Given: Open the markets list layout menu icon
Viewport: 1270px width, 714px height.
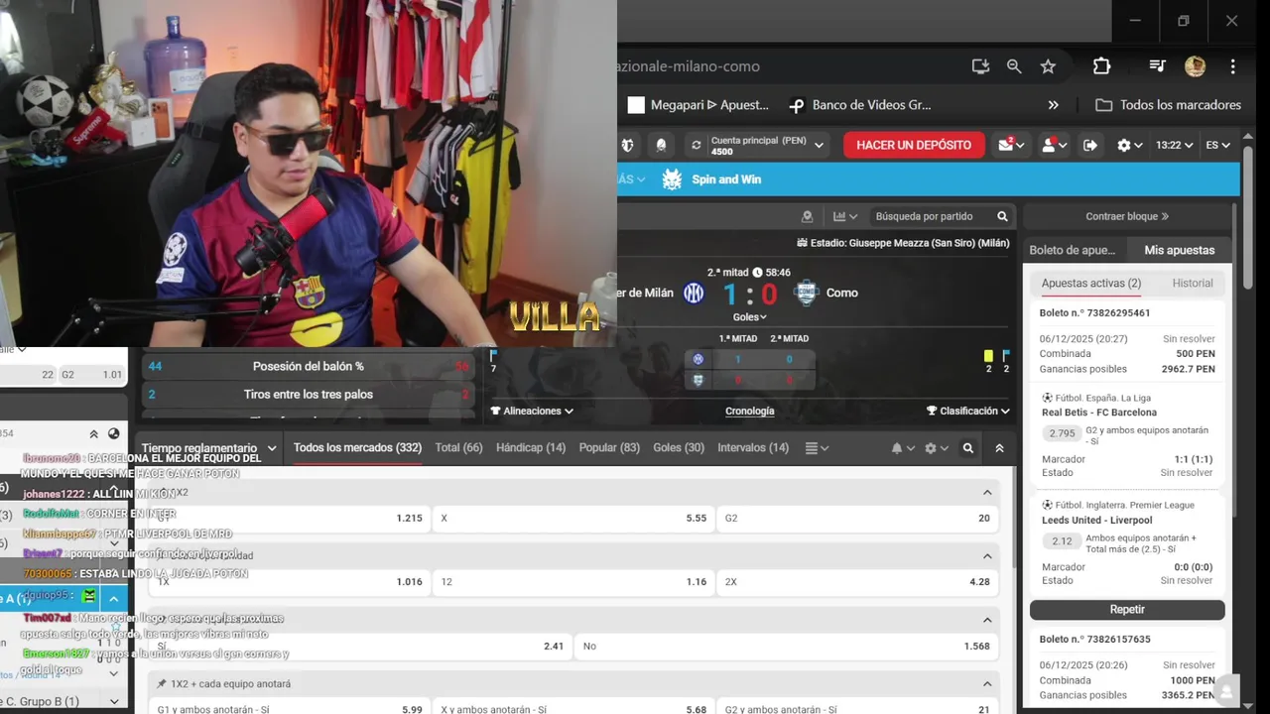Looking at the screenshot, I should pos(817,448).
